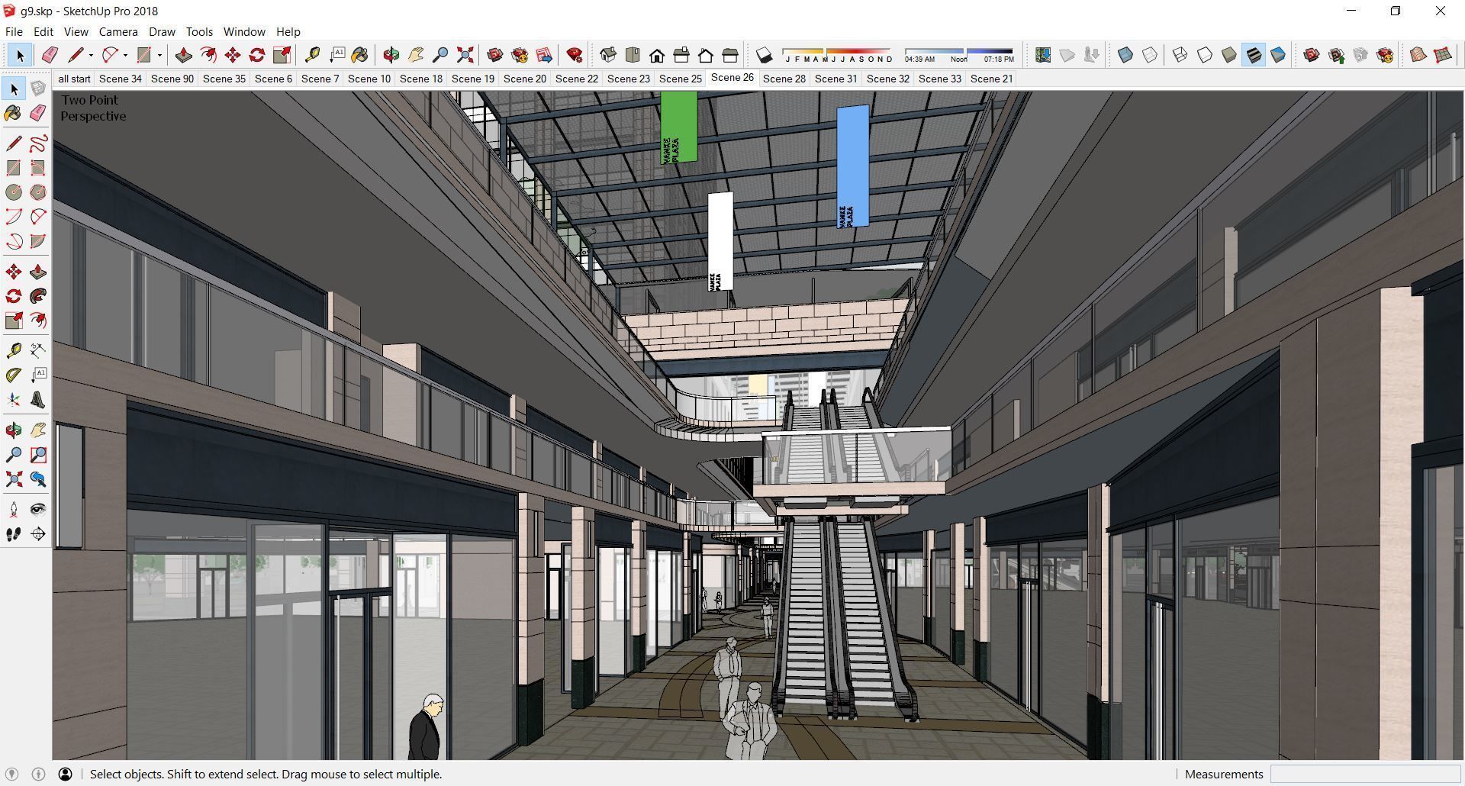1465x786 pixels.
Task: Enable Monochrome face style
Action: click(x=1278, y=55)
